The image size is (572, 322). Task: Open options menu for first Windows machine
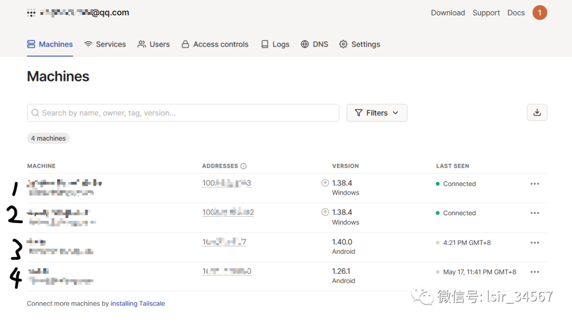tap(535, 184)
